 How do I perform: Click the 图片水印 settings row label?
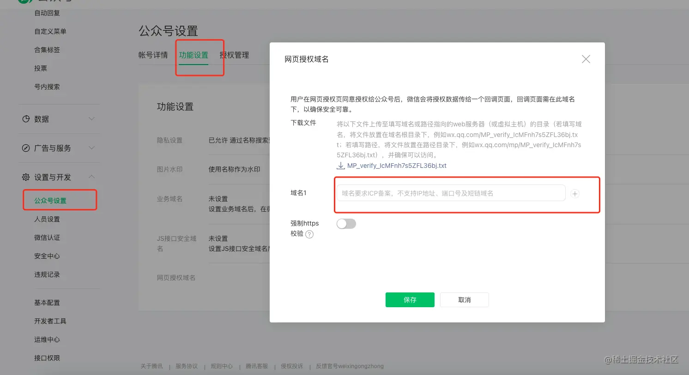coord(169,169)
